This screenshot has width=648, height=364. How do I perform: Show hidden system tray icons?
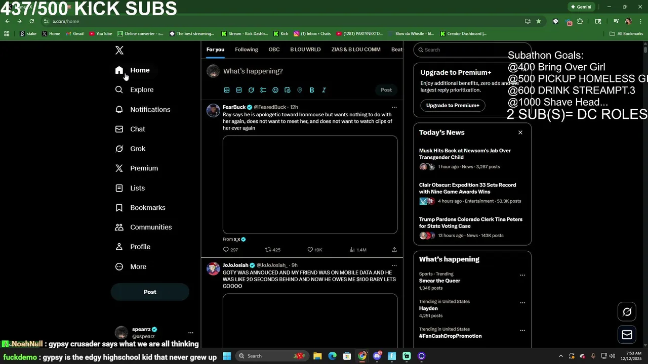(x=560, y=356)
